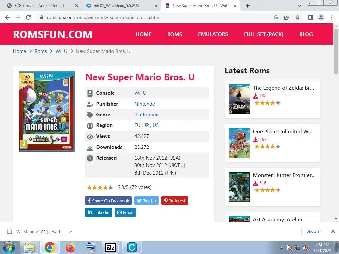Click the ROMSFUN.COM site logo
The image size is (339, 254).
53,34
